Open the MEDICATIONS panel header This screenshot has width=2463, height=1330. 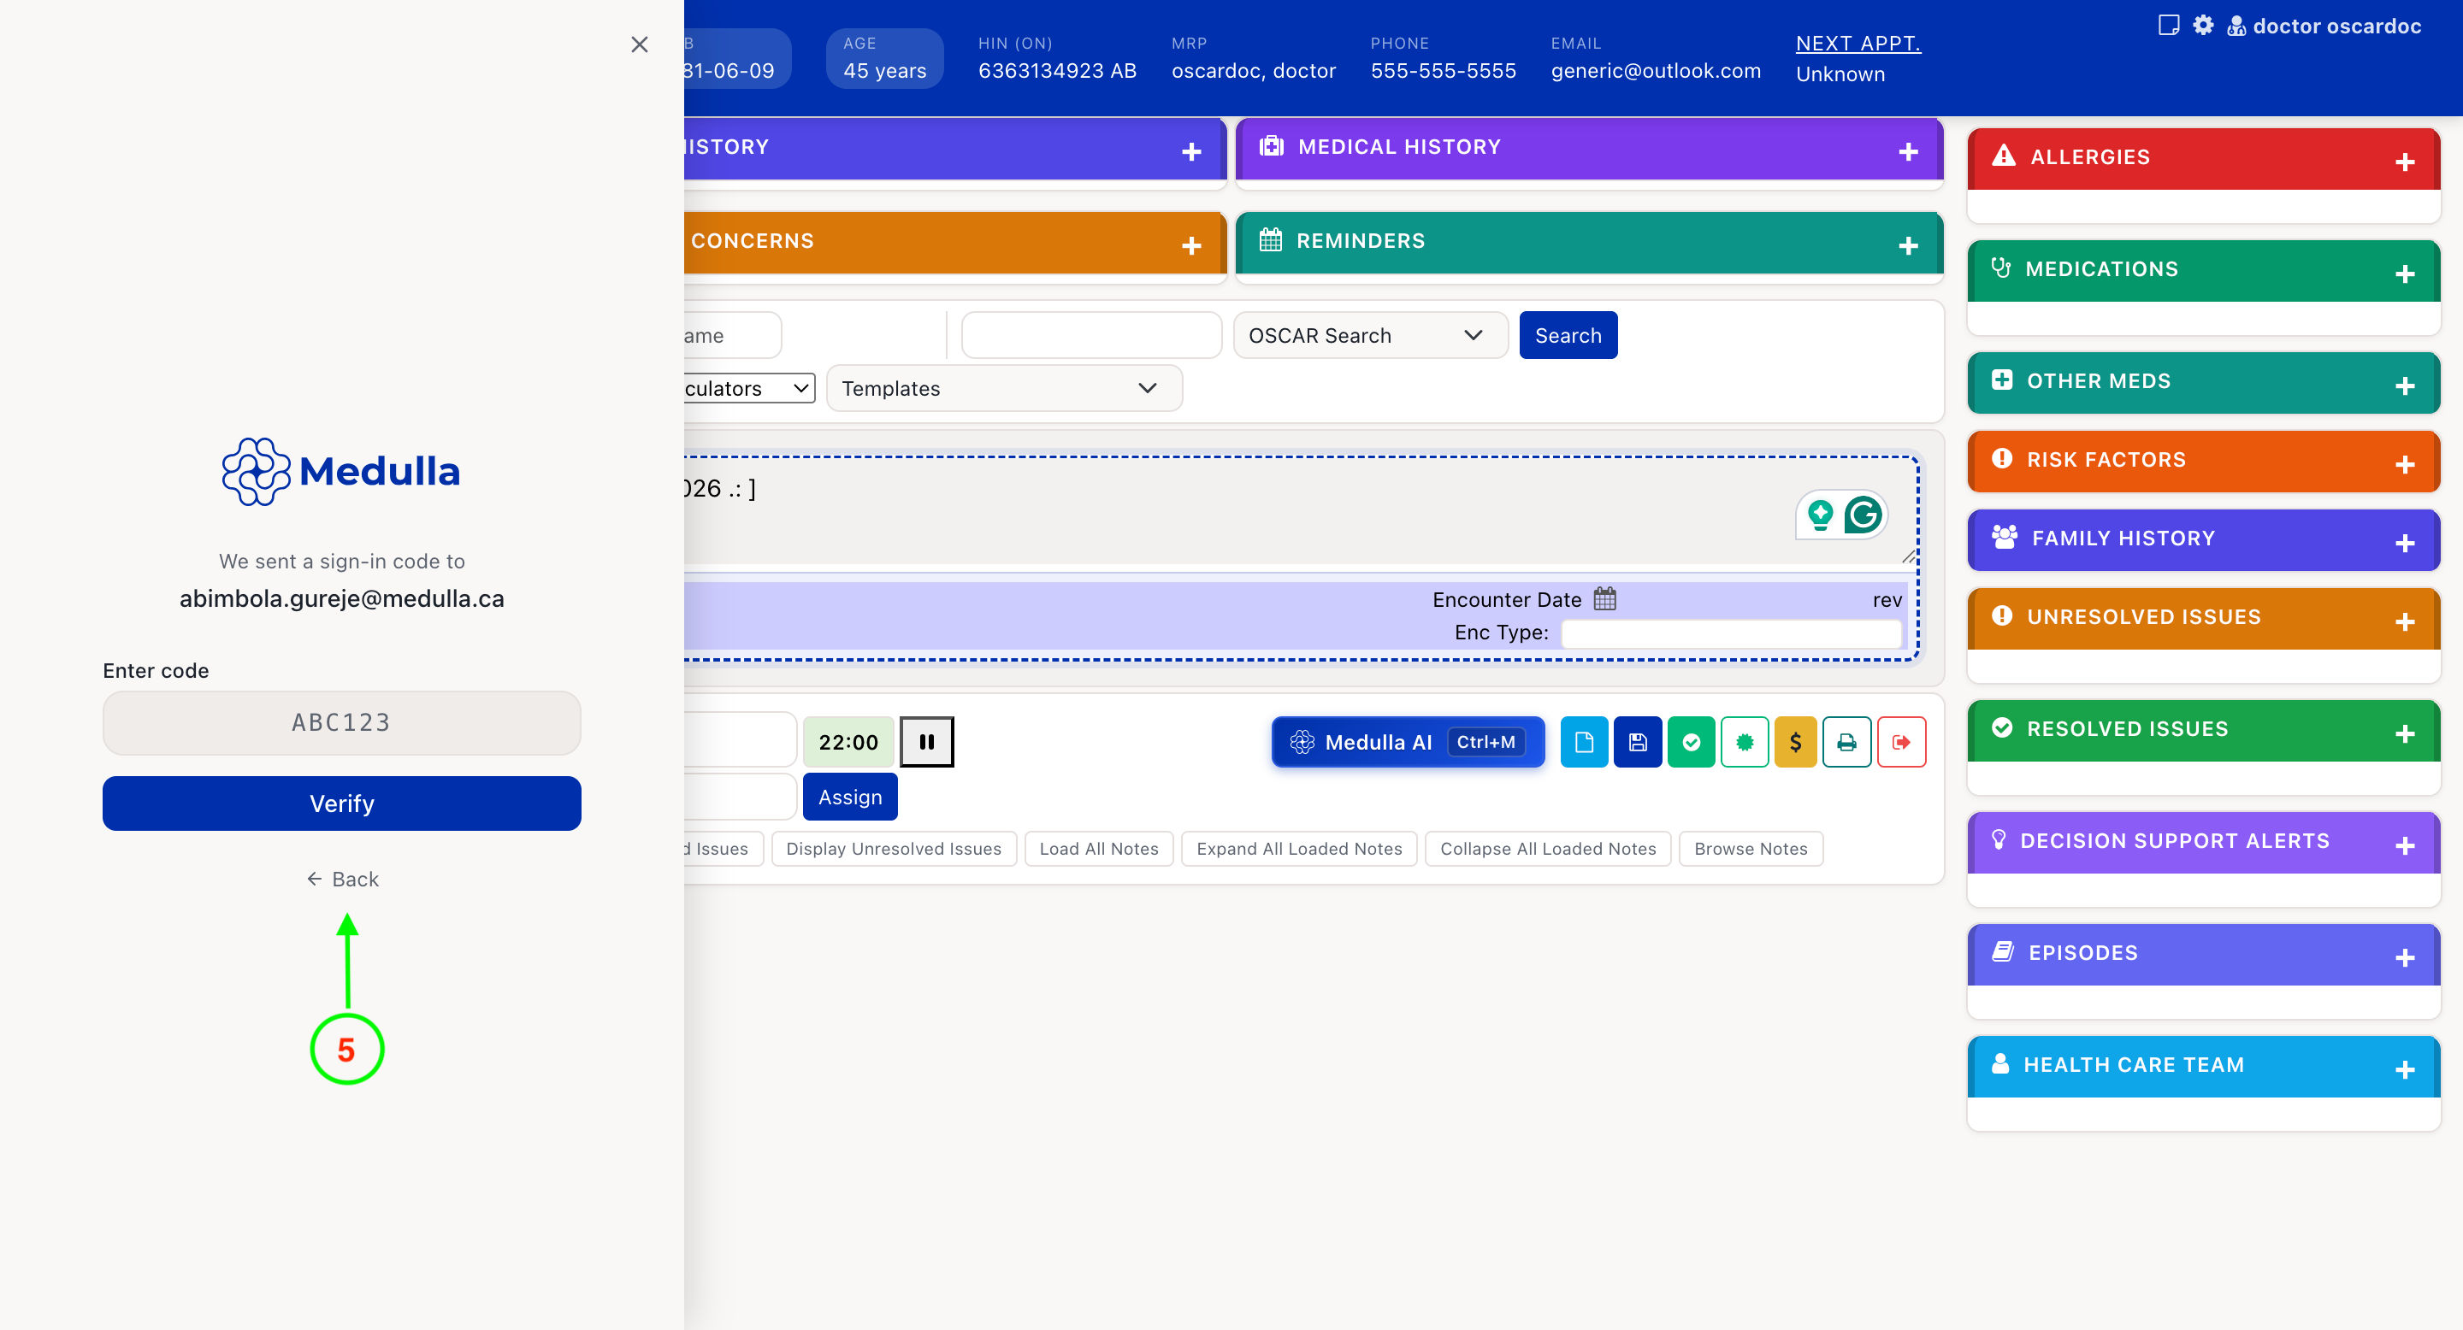click(x=2203, y=269)
